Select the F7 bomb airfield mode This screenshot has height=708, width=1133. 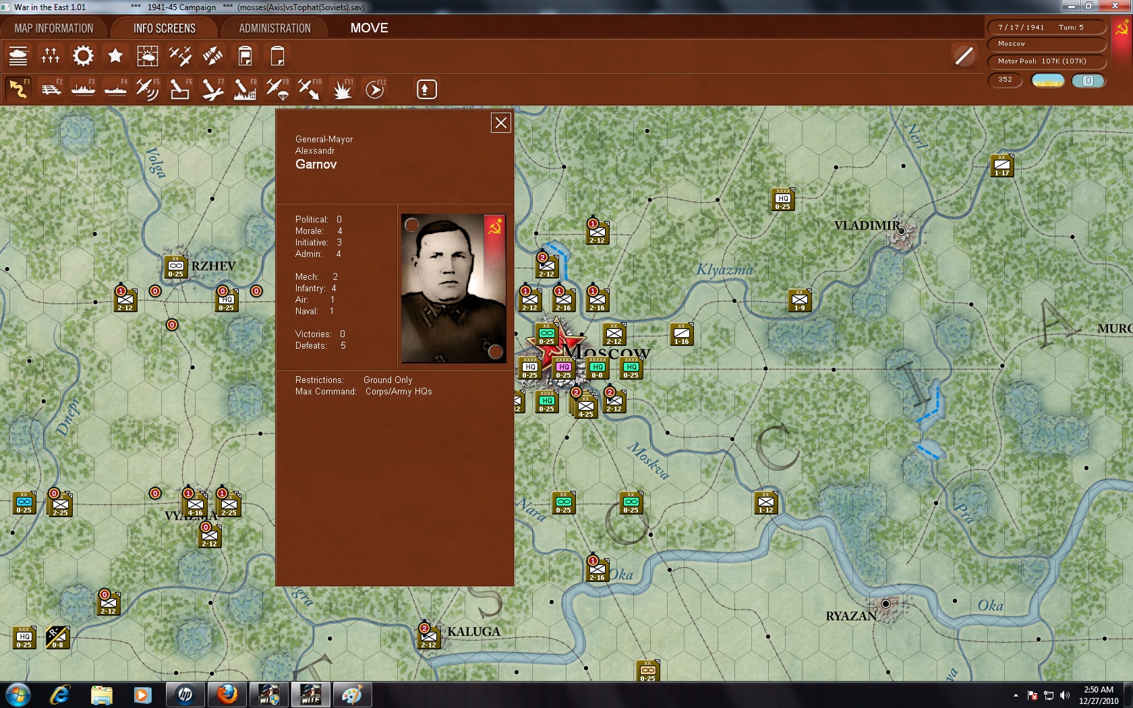click(x=212, y=89)
